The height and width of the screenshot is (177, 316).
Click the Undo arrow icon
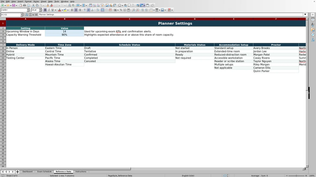[56, 5]
